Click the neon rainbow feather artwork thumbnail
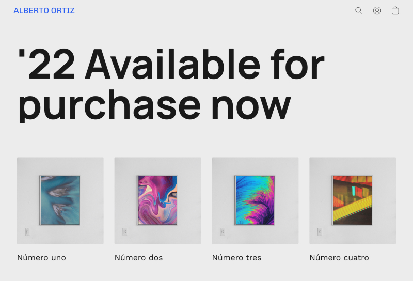This screenshot has height=281, width=413. coord(255,200)
